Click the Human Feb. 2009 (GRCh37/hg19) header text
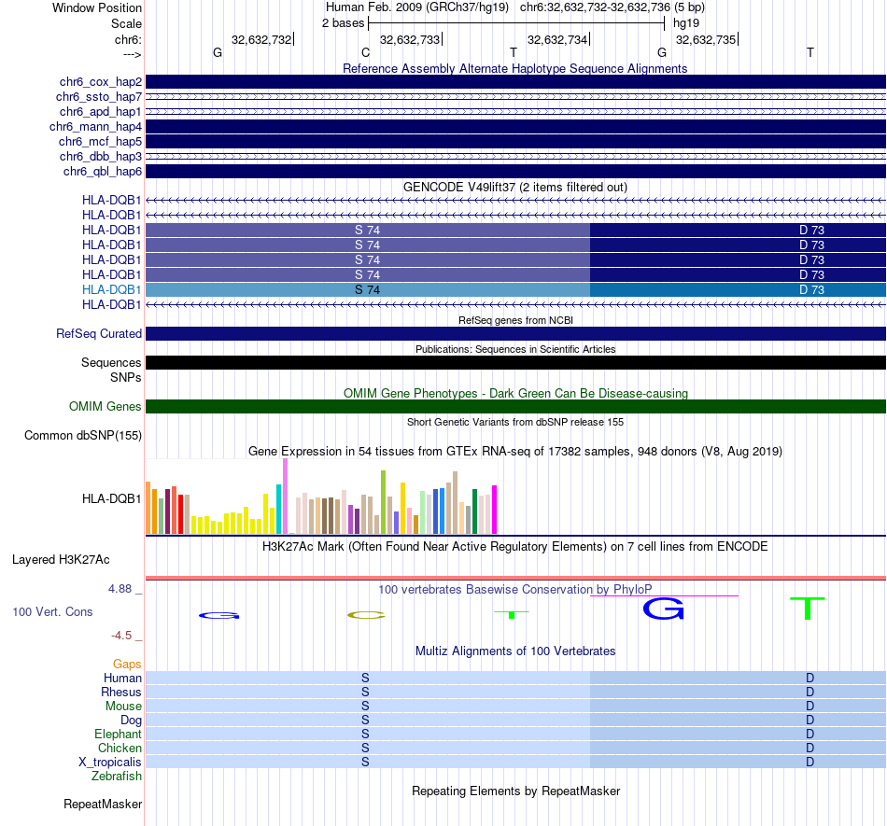This screenshot has width=887, height=826. point(417,7)
